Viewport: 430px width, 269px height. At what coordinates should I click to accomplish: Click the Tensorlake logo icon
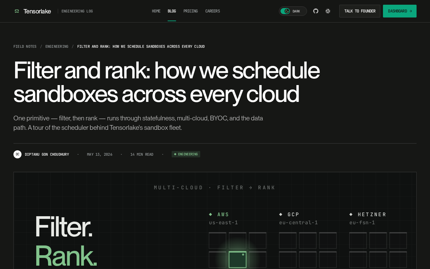pos(17,11)
